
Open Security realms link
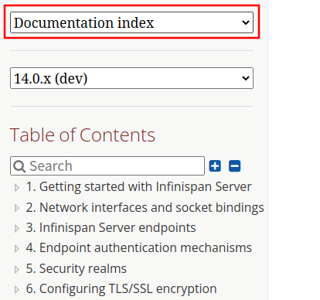point(77,268)
